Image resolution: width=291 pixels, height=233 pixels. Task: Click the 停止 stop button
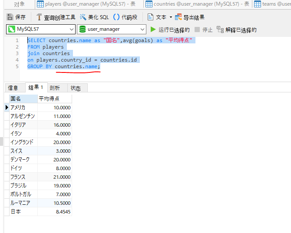(203, 30)
